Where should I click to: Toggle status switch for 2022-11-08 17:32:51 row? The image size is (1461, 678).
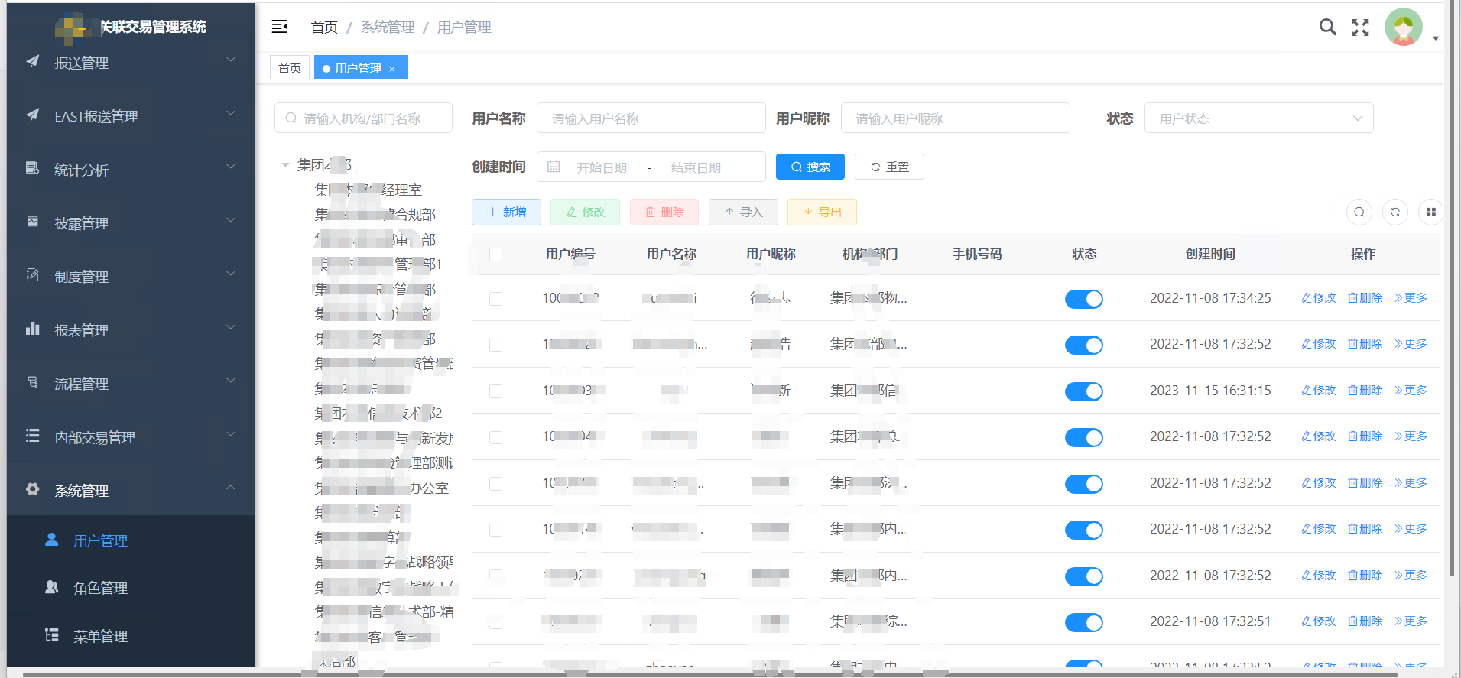coord(1084,622)
